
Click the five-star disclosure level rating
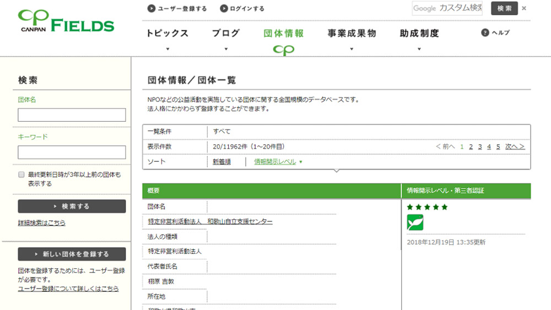(427, 207)
